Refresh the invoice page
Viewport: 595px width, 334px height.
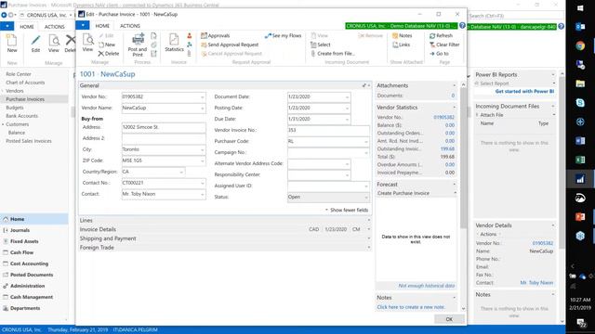(441, 35)
